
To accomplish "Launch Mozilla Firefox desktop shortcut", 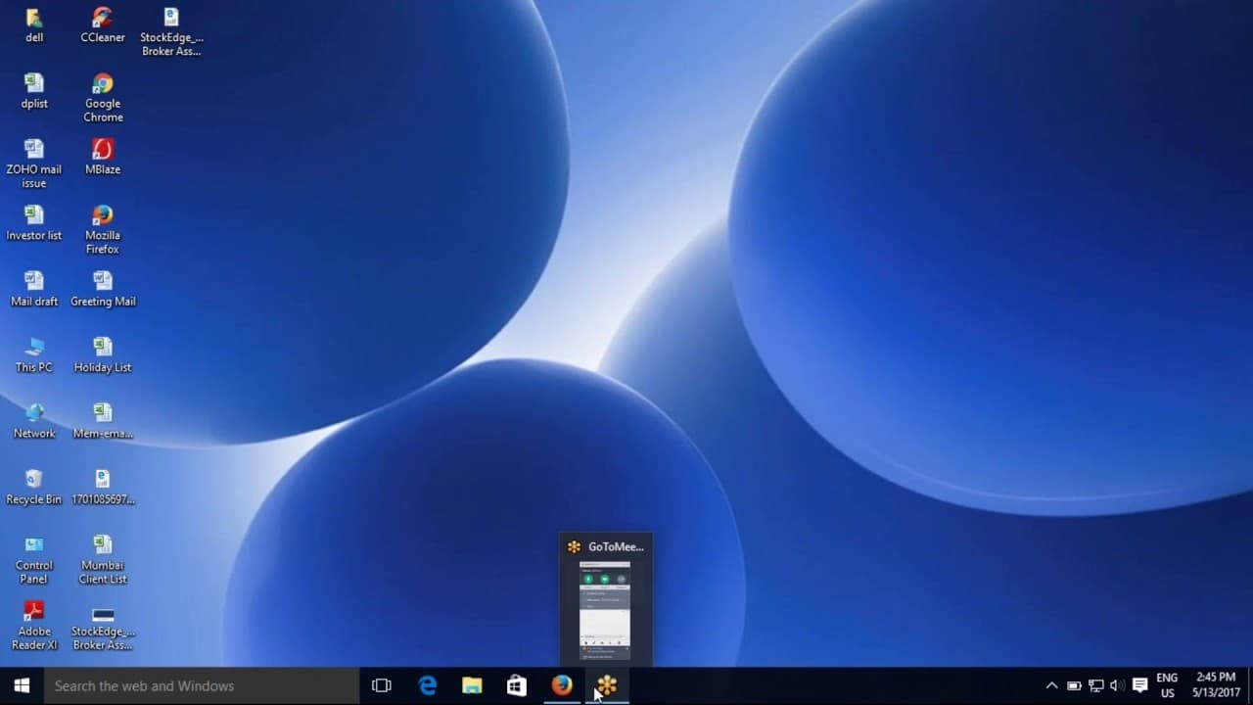I will click(103, 230).
